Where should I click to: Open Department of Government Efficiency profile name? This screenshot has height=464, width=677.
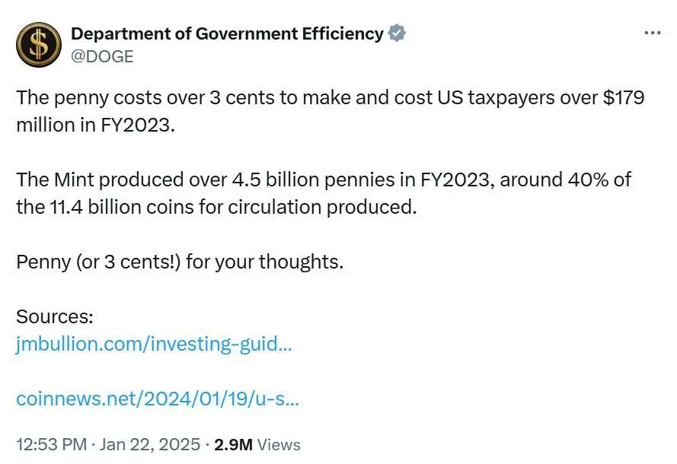(227, 33)
